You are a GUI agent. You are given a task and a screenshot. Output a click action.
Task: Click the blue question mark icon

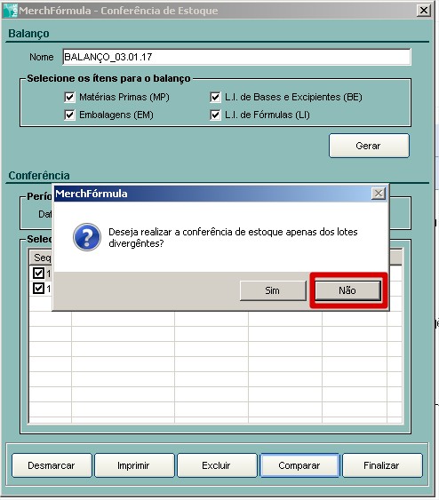(x=87, y=237)
